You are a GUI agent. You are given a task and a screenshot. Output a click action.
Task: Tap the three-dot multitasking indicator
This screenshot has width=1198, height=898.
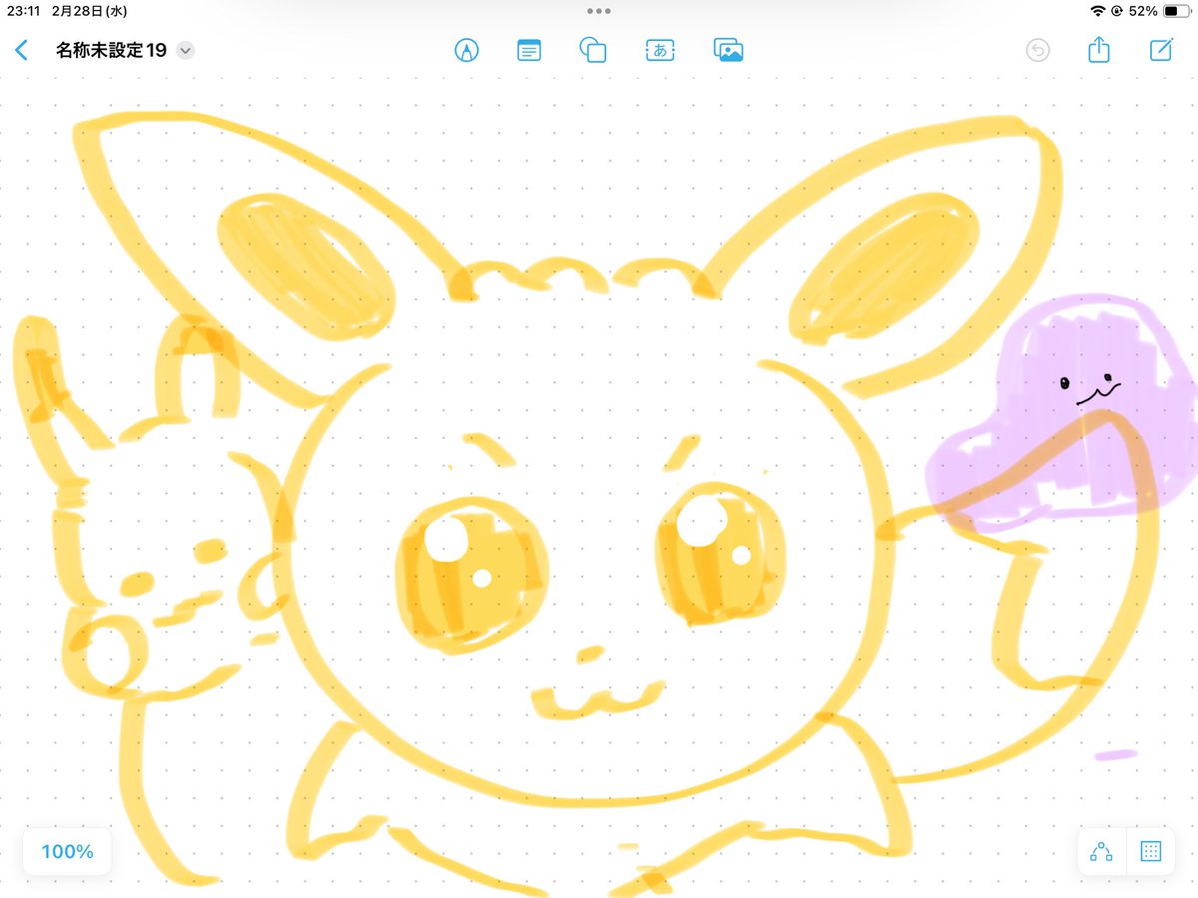click(599, 11)
